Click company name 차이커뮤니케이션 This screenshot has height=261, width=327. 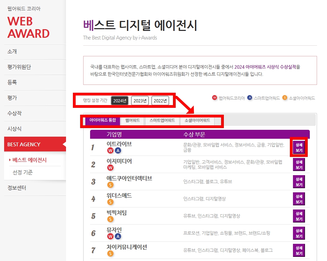pyautogui.click(x=127, y=247)
